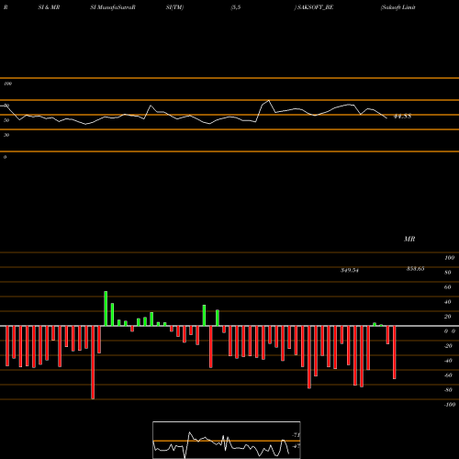Click the RSI axis label 50
Viewport: 459px width, 459px height.
tap(6, 120)
